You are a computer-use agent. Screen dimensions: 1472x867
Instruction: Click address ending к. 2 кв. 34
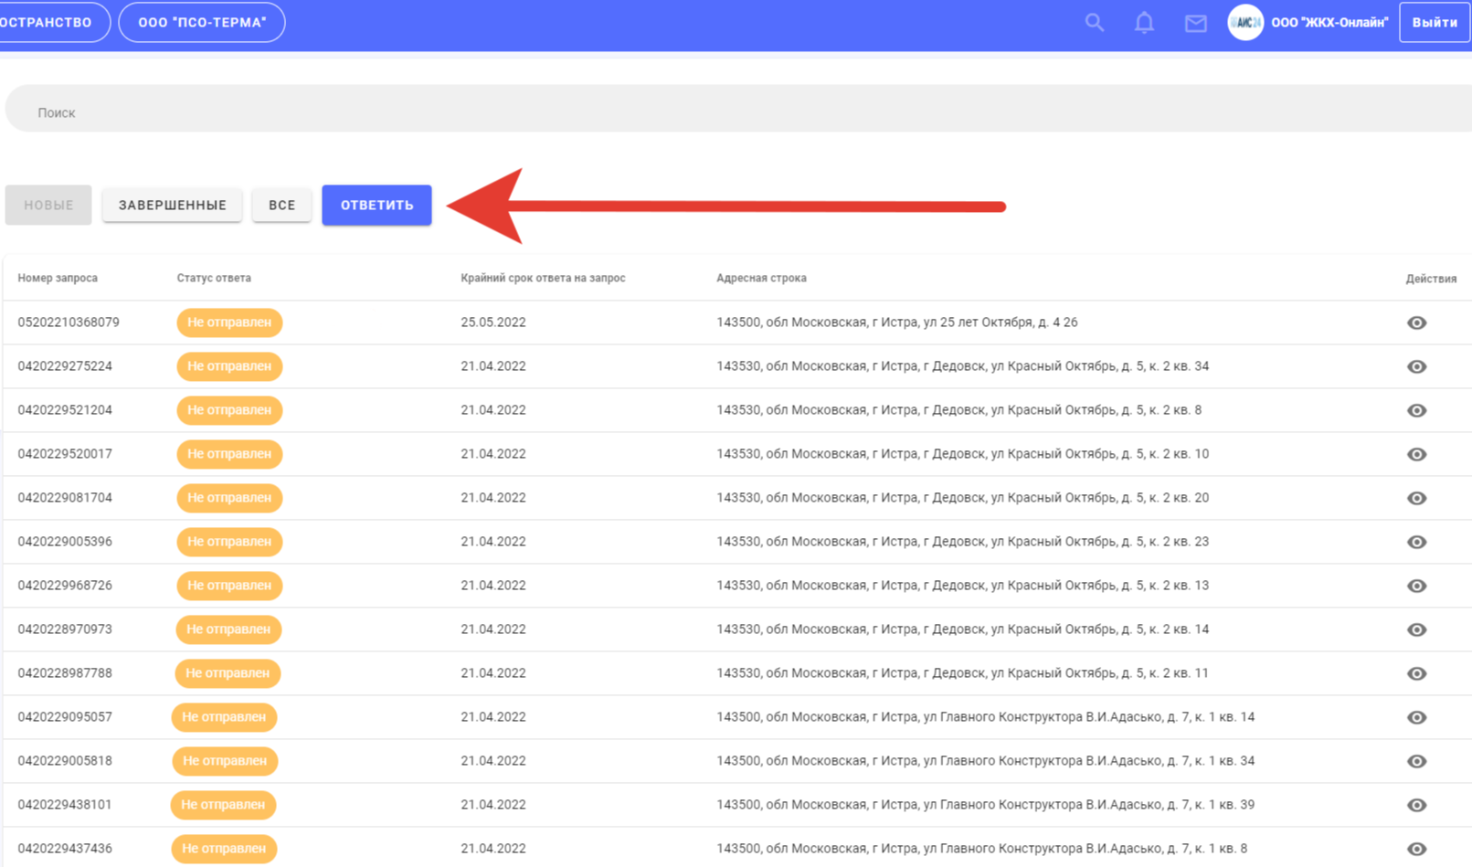tap(962, 366)
